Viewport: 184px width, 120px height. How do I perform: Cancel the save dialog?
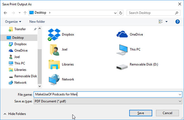[167, 113]
